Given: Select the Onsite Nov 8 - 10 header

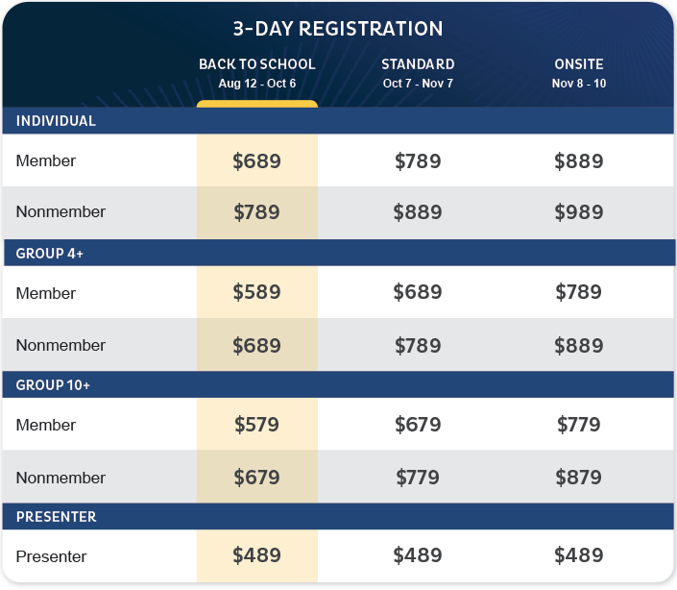Looking at the screenshot, I should click(x=579, y=73).
